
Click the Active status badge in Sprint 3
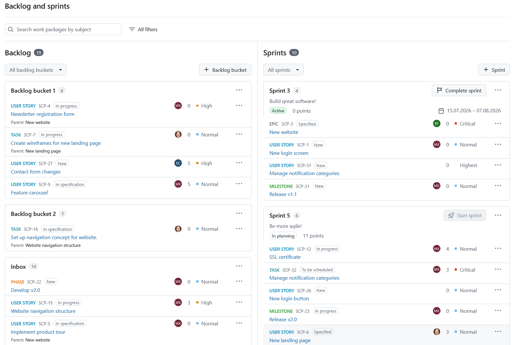[x=278, y=111]
